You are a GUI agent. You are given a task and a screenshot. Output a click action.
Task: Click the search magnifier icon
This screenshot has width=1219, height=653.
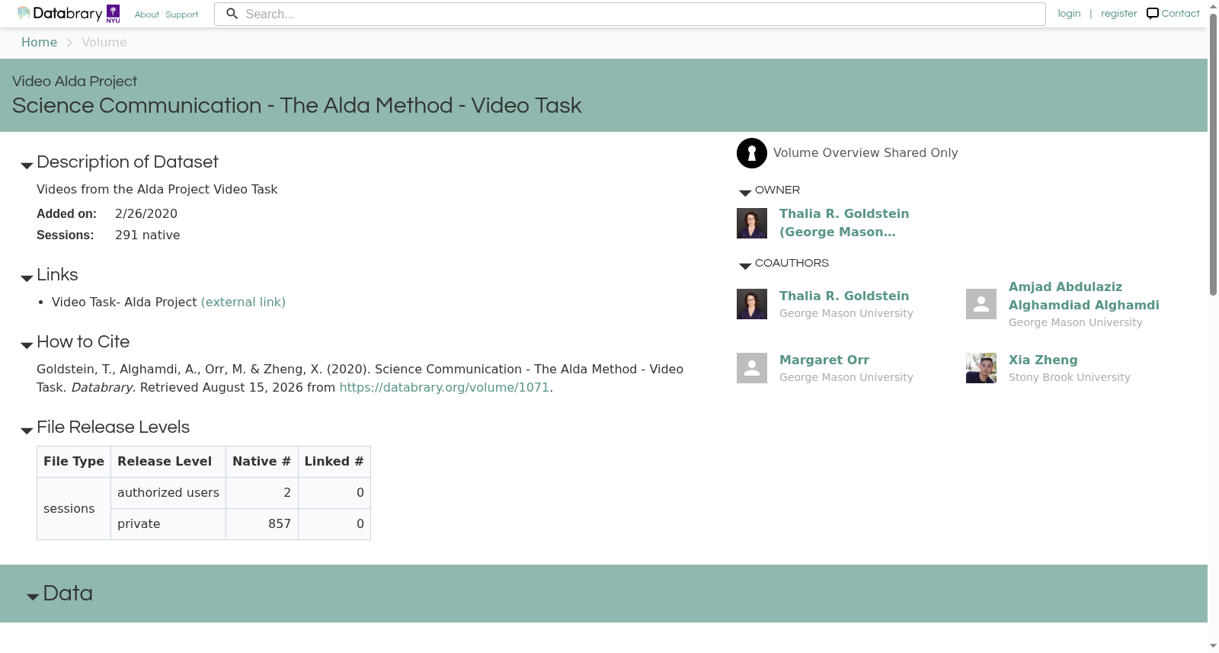[x=232, y=14]
